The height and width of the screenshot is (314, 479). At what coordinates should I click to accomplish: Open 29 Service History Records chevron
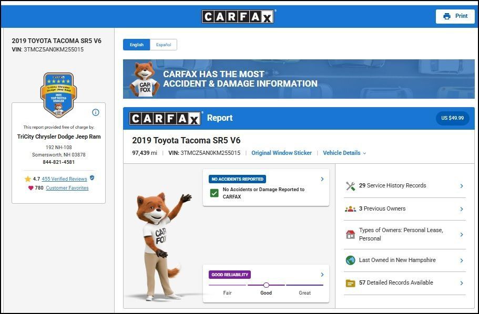pyautogui.click(x=462, y=186)
